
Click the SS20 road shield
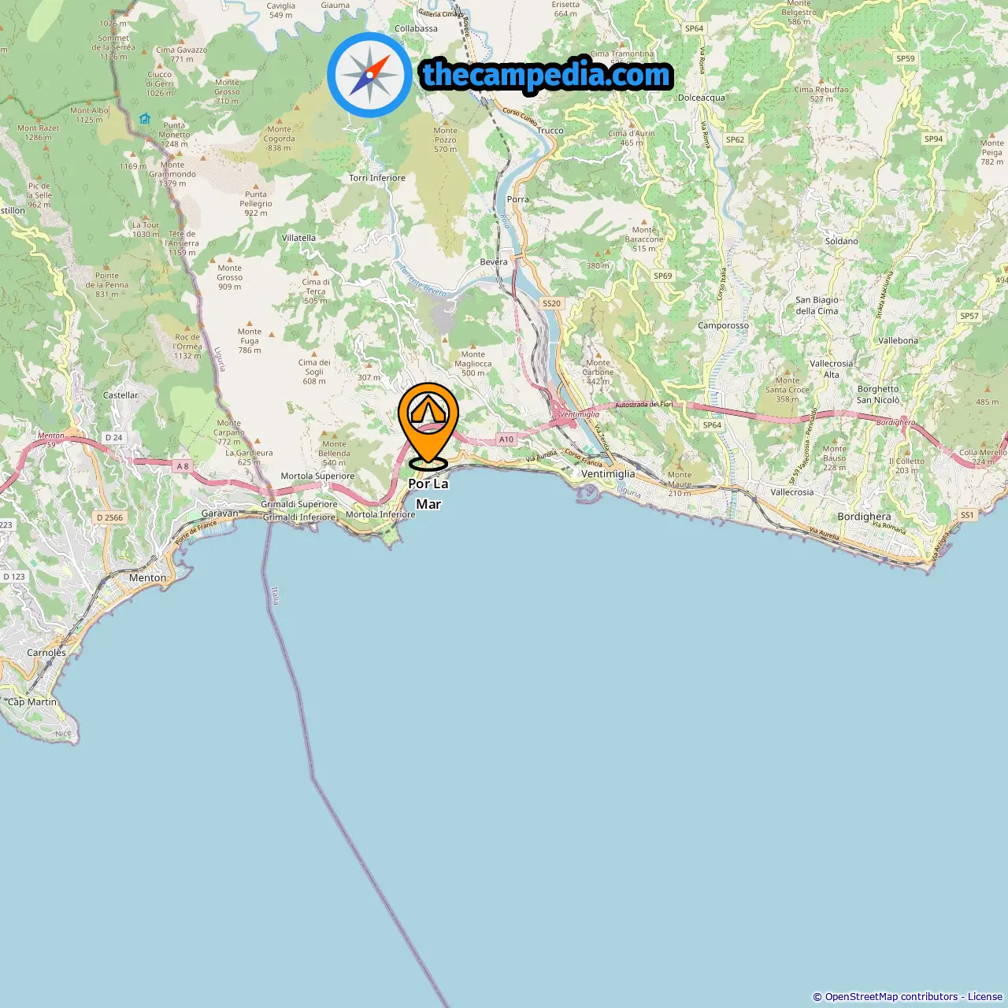pos(551,303)
